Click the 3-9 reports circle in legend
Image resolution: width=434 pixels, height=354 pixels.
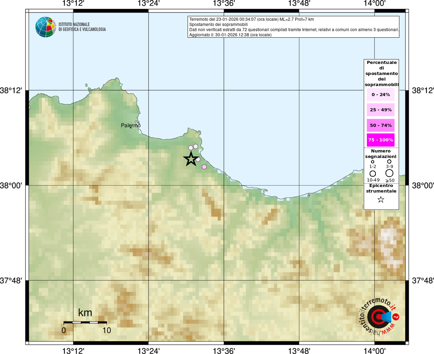pos(389,161)
